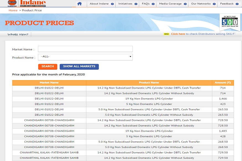Follow the 'Click here' distributors link
This screenshot has height=161, width=242.
coord(178,34)
